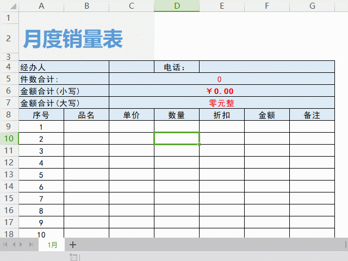Image resolution: width=348 pixels, height=261 pixels.
Task: Select row 5 header
Action: 9,78
